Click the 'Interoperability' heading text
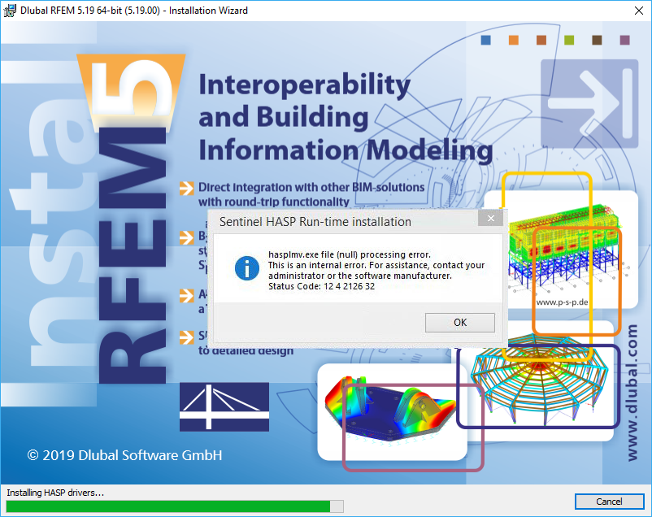 [x=304, y=85]
